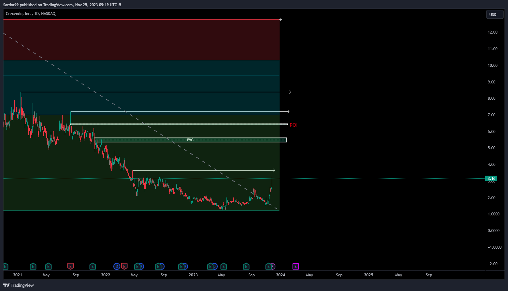Click the lone green E marker right of May 2023

[x=224, y=267]
